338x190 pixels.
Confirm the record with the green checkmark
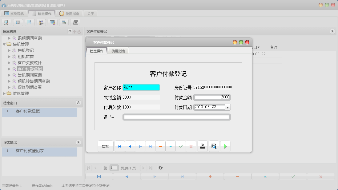[x=181, y=146]
